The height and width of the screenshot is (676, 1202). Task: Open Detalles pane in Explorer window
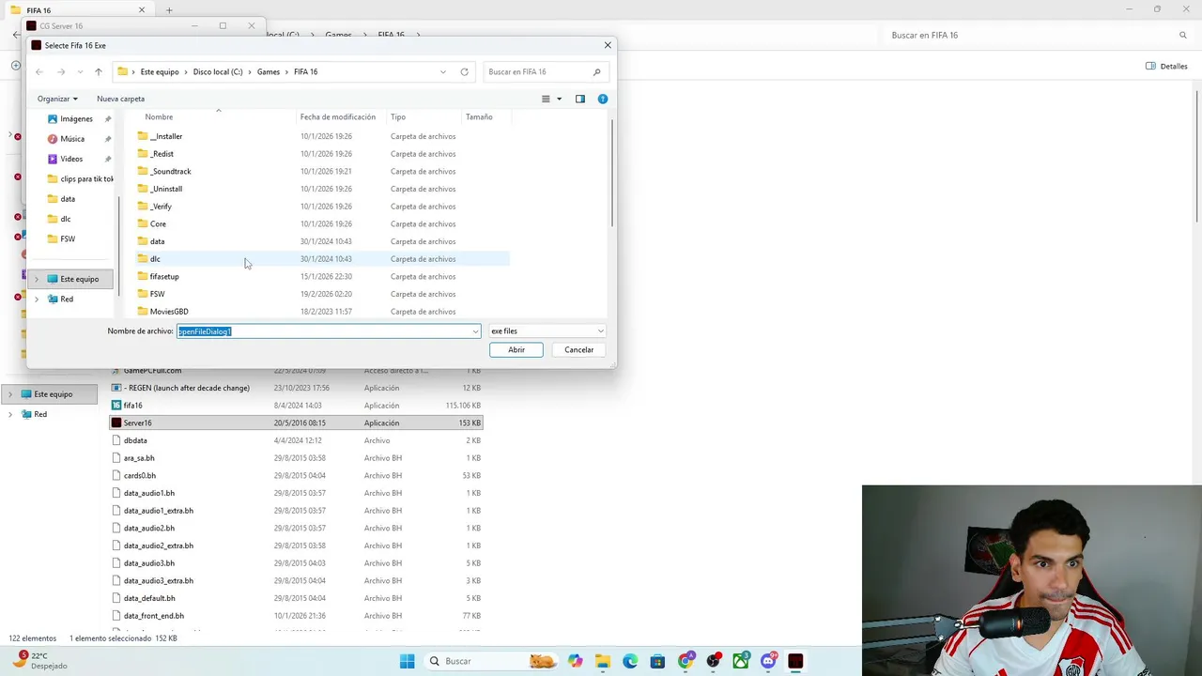pos(1167,67)
